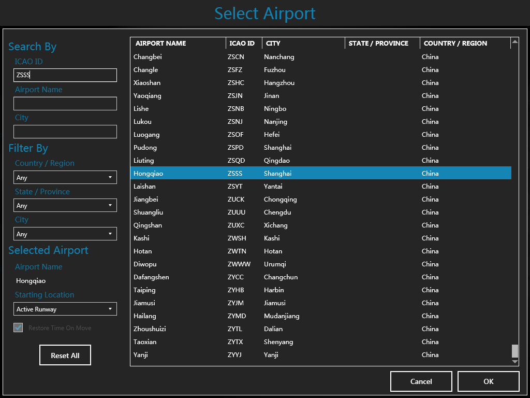Open the Country / Region filter dropdown
This screenshot has height=398, width=530.
[x=65, y=177]
